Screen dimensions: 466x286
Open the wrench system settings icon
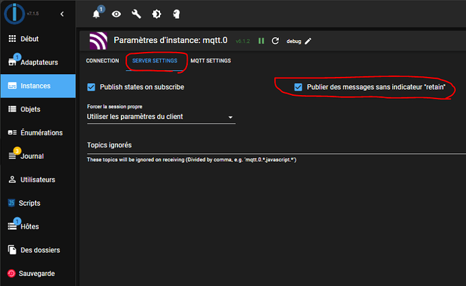point(136,14)
